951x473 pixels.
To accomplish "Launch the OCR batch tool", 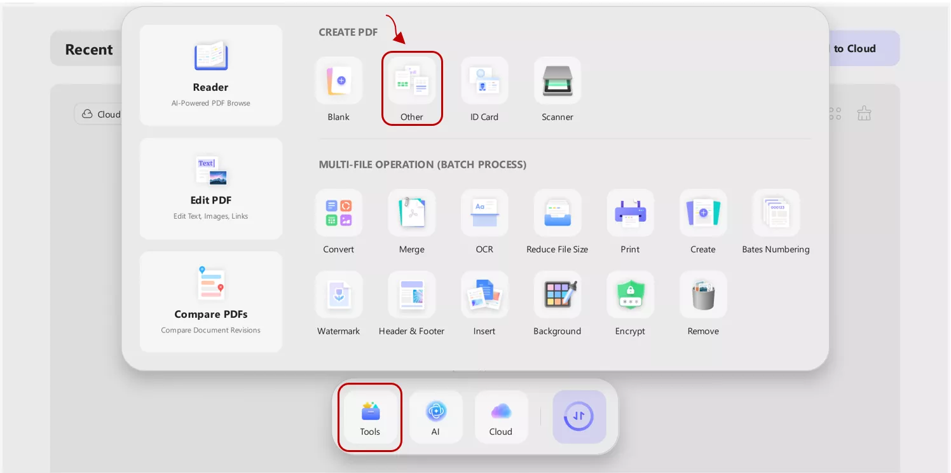I will [x=484, y=213].
